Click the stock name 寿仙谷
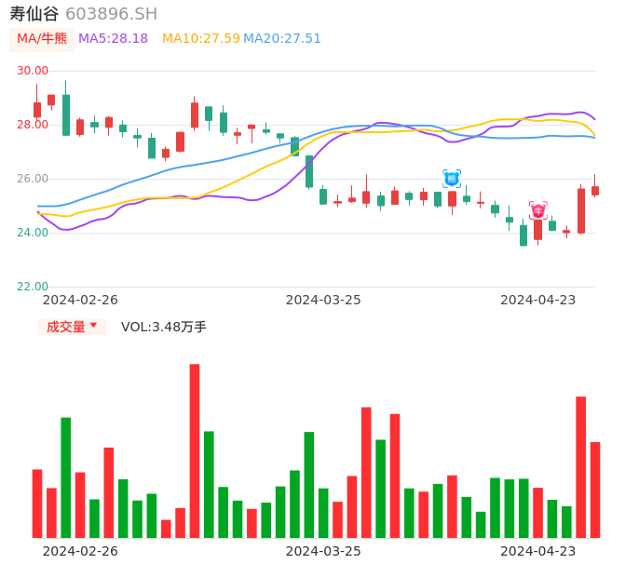Viewport: 639px width, 564px height. tap(34, 14)
